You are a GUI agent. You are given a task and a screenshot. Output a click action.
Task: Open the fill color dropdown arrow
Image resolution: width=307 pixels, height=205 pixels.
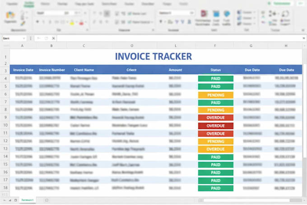click(x=76, y=22)
